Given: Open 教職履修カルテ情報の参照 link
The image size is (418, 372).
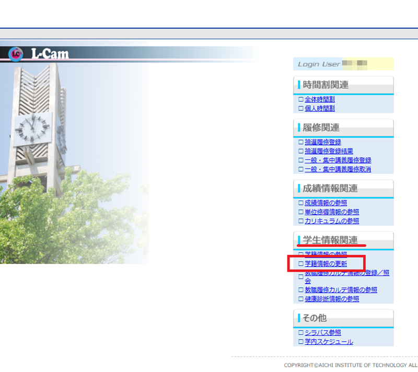Looking at the screenshot, I should [x=341, y=289].
